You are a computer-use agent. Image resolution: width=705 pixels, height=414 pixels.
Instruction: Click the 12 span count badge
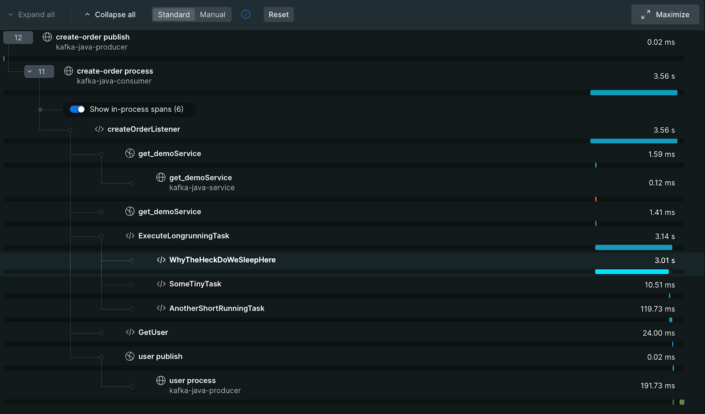(18, 37)
